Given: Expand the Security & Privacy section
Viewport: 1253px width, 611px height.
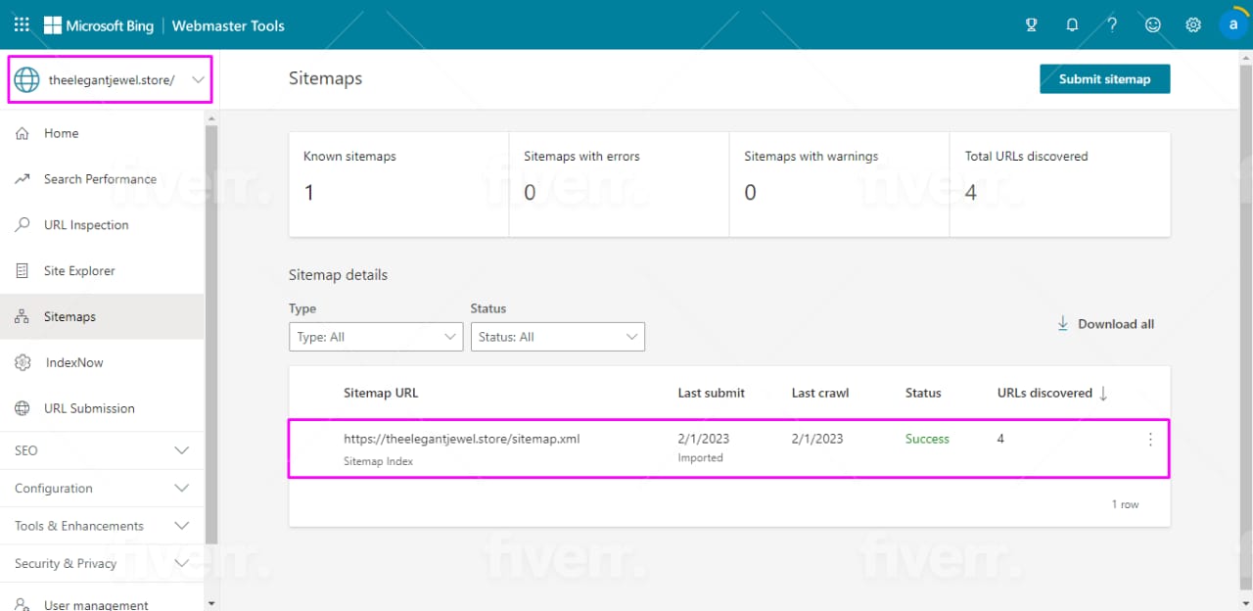Looking at the screenshot, I should (102, 563).
